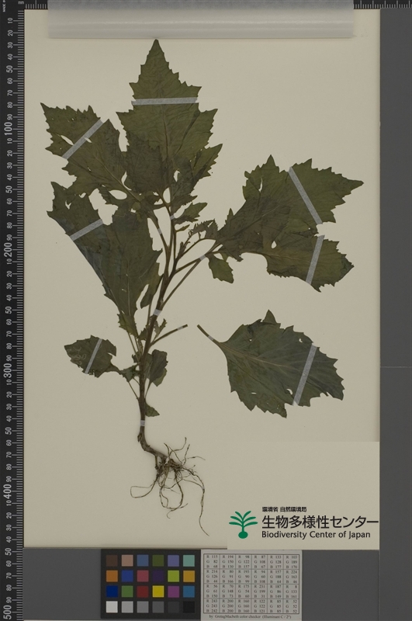Viewport: 412px width, 621px height.
Task: Pick the orange swatch in second row
Action: click(x=112, y=576)
